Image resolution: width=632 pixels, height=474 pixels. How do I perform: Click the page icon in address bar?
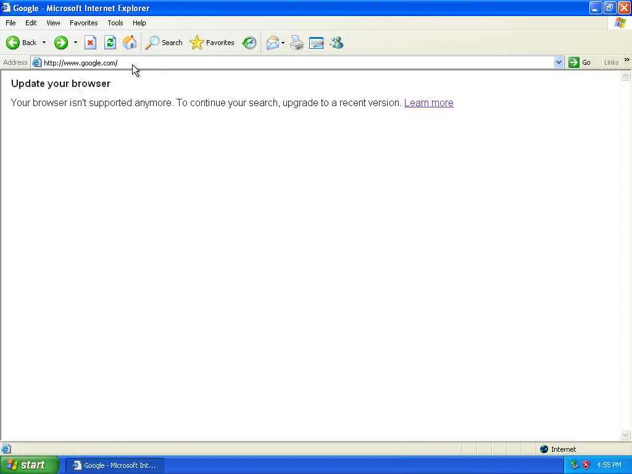coord(36,62)
